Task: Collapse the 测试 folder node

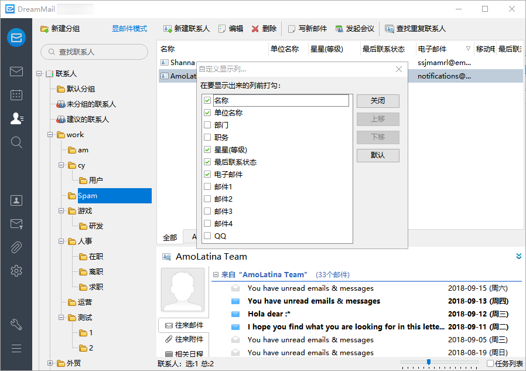Action: (61, 317)
